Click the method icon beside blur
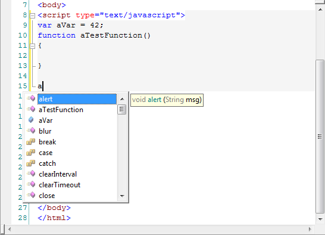Viewport: 325px width, 235px height. point(31,131)
